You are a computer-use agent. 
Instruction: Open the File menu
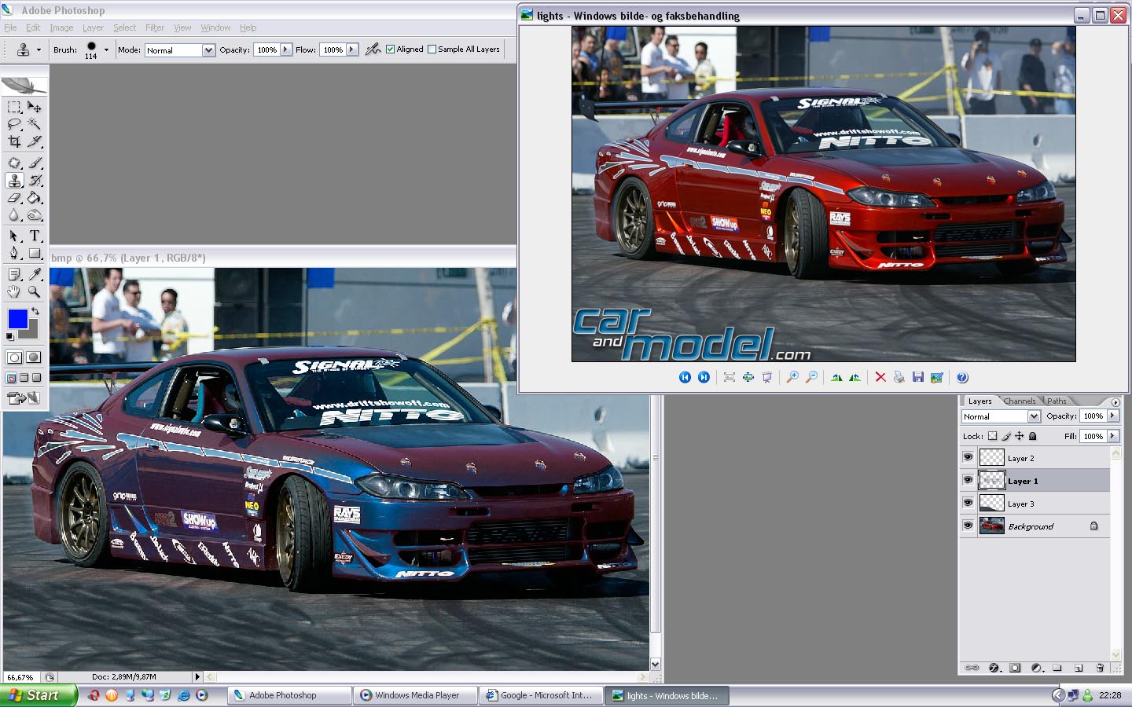pos(10,27)
